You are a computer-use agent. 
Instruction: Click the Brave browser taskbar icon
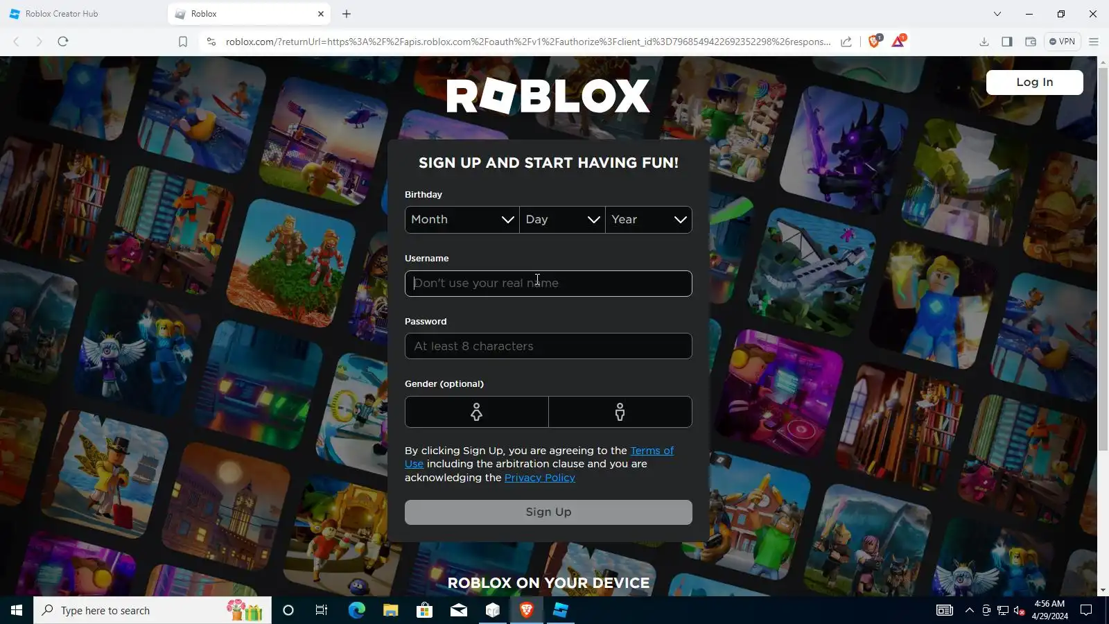click(527, 610)
